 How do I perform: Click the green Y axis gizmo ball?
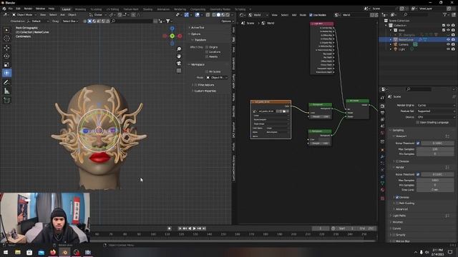172,36
